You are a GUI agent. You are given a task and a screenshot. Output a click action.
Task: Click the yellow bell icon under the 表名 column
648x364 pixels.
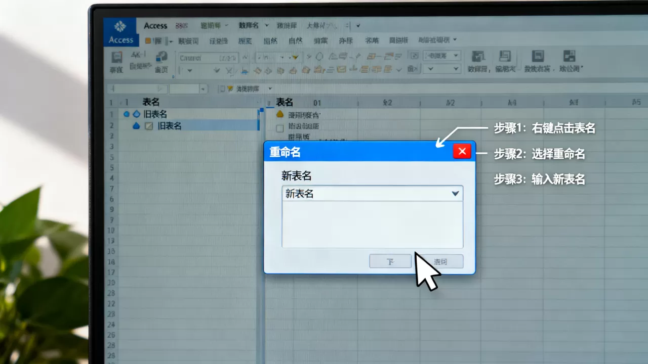coord(279,115)
